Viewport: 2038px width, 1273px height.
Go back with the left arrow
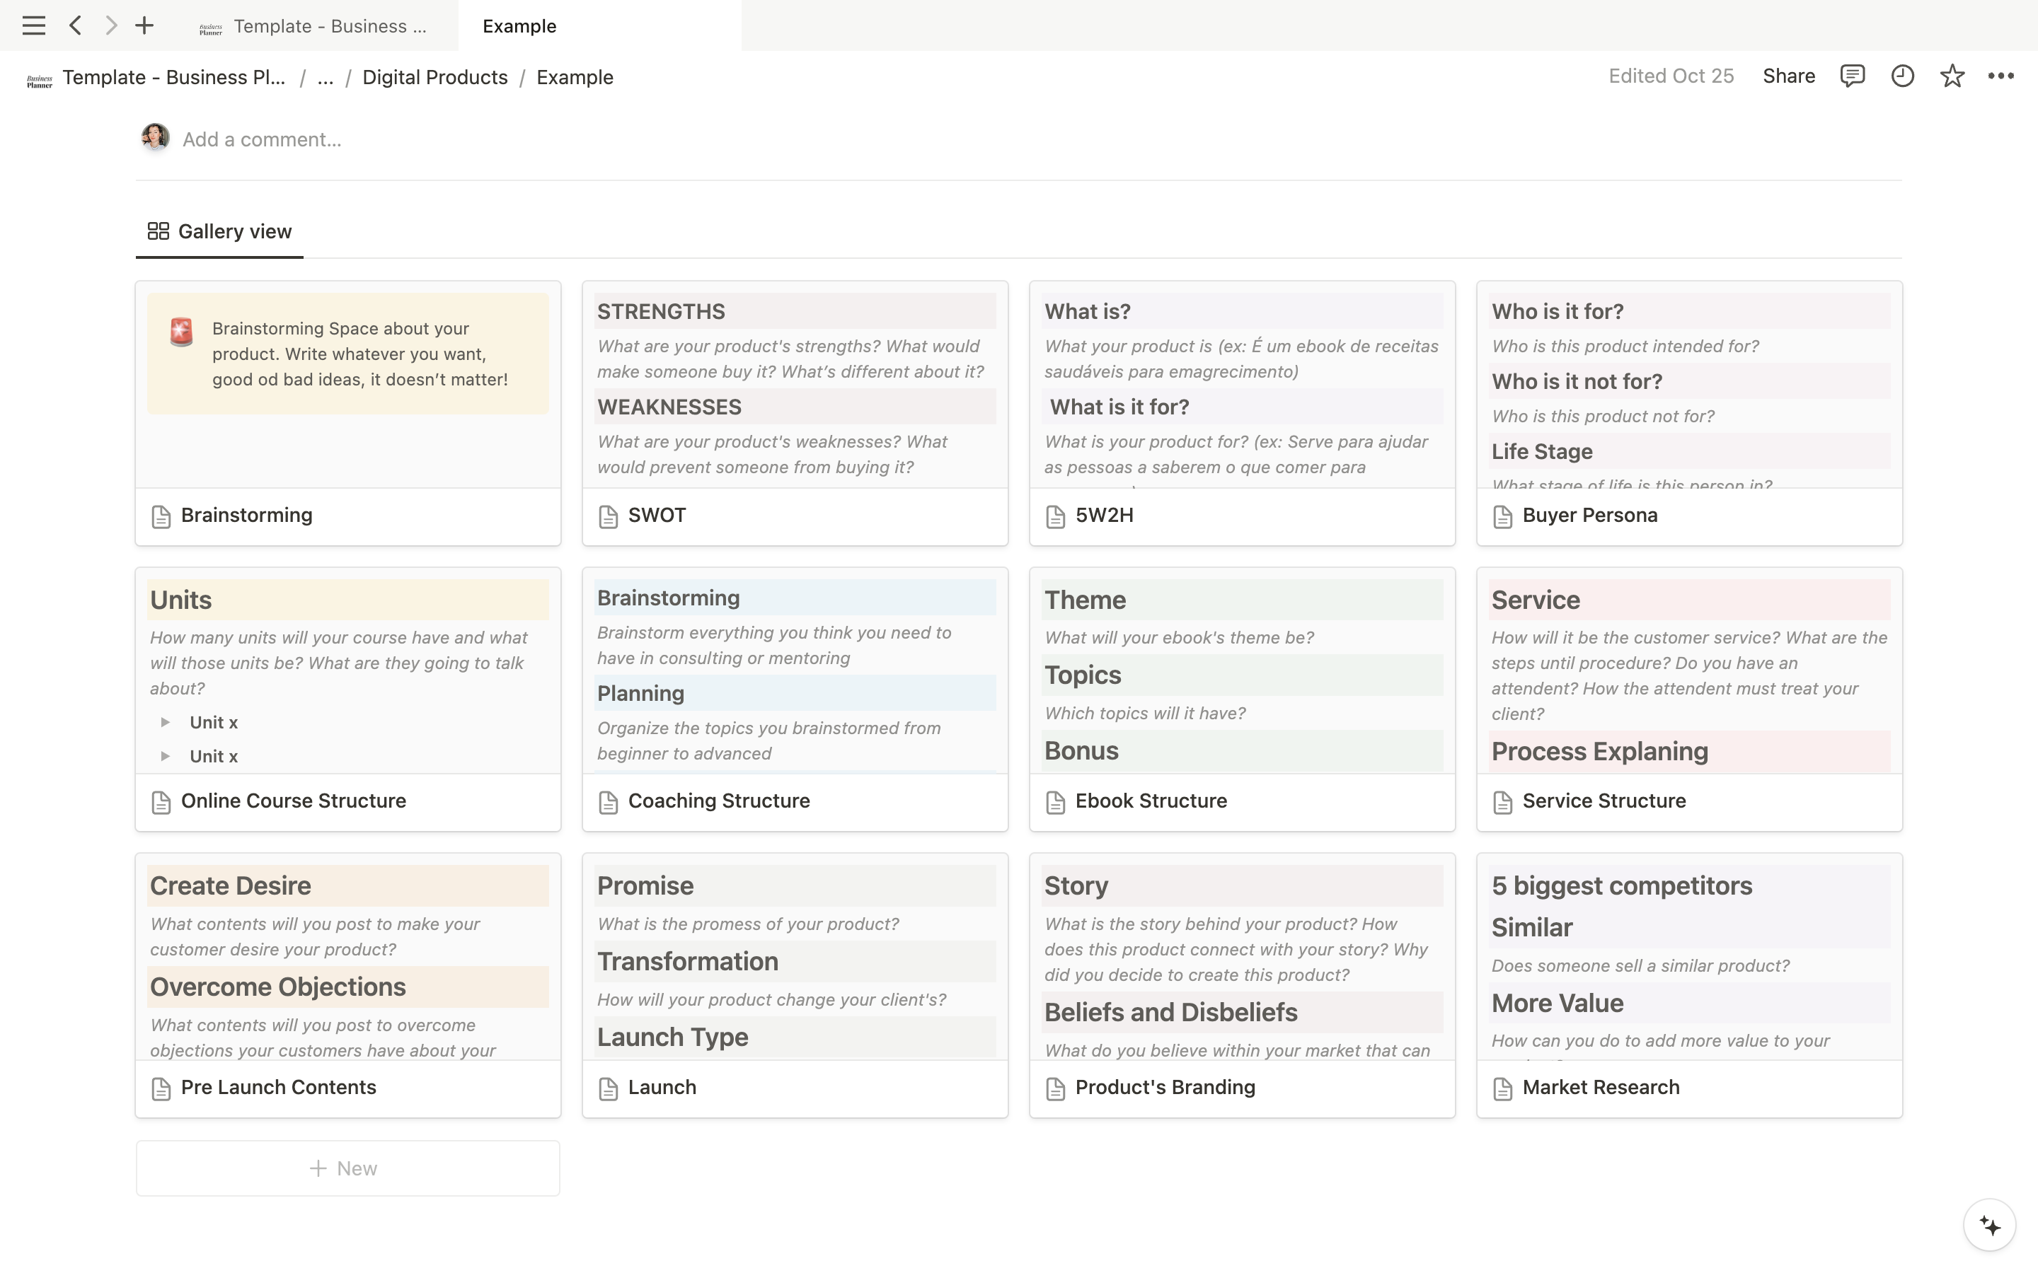76,25
